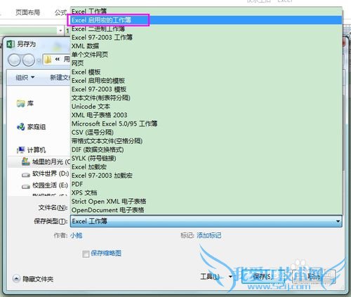Select CSV (逗号分隔) format
The width and height of the screenshot is (351, 297).
(206, 132)
